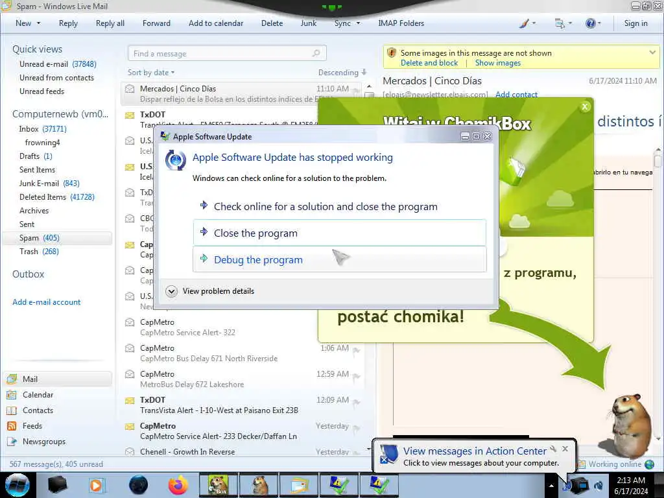
Task: Click the Newsgroups icon in shortcuts pane
Action: point(12,442)
